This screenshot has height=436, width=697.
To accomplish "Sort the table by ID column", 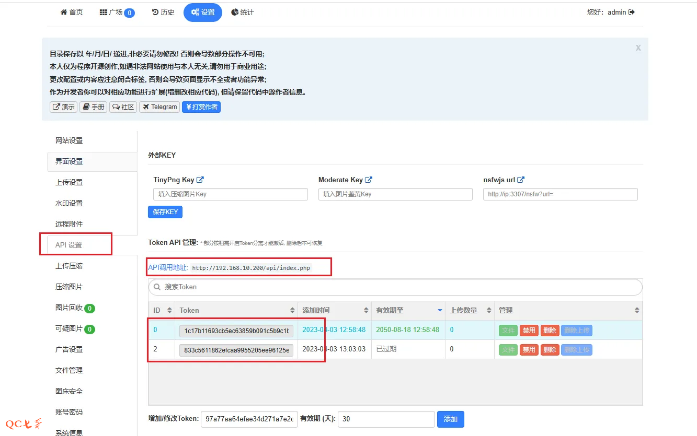I will 169,310.
